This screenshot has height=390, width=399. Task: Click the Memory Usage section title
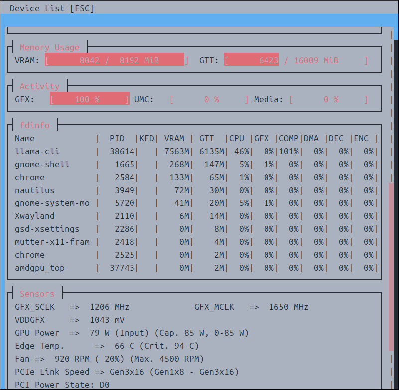pos(49,47)
